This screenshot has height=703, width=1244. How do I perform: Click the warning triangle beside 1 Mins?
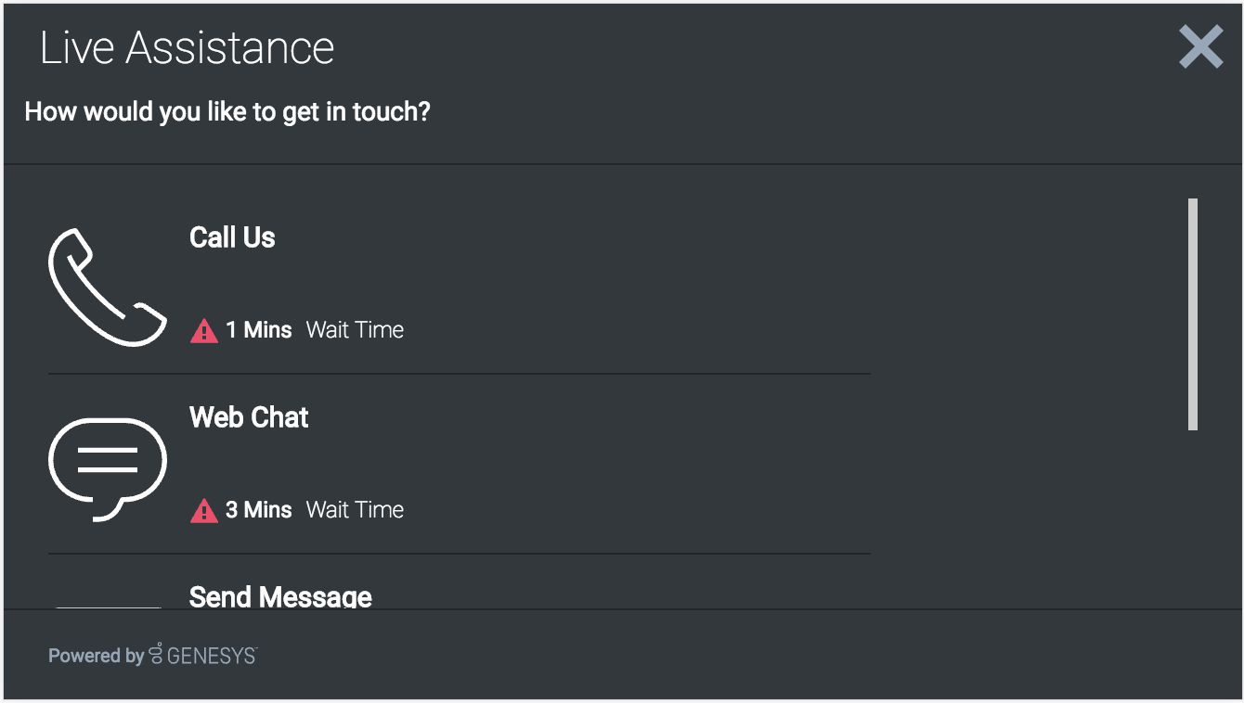click(203, 330)
